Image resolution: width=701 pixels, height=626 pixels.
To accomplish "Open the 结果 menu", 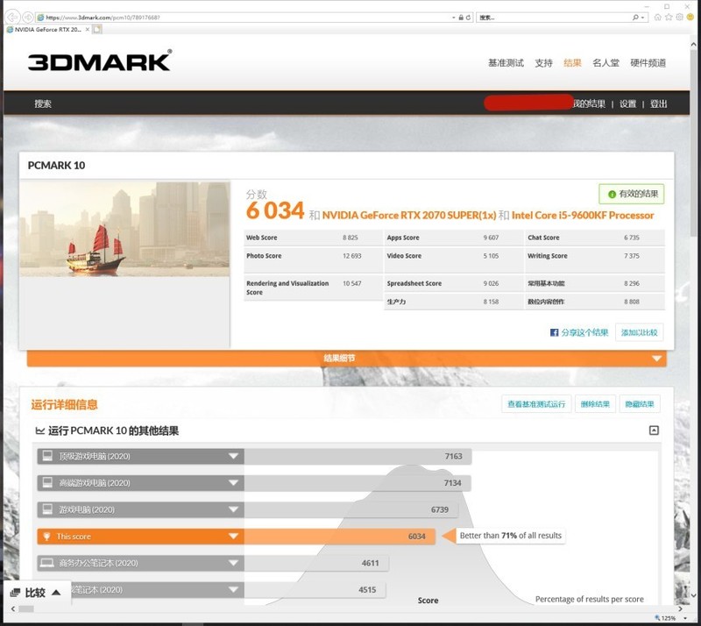I will 572,62.
